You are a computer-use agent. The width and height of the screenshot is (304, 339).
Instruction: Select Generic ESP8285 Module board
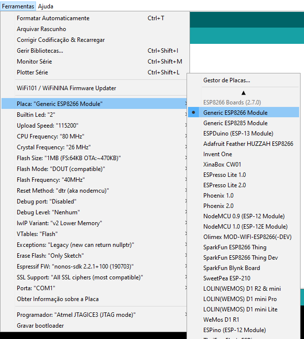[x=244, y=123]
